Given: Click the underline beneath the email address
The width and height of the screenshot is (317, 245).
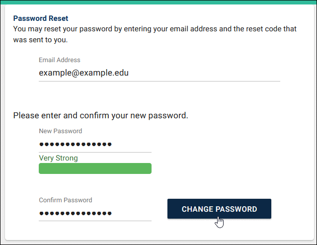Looking at the screenshot, I should (159, 81).
